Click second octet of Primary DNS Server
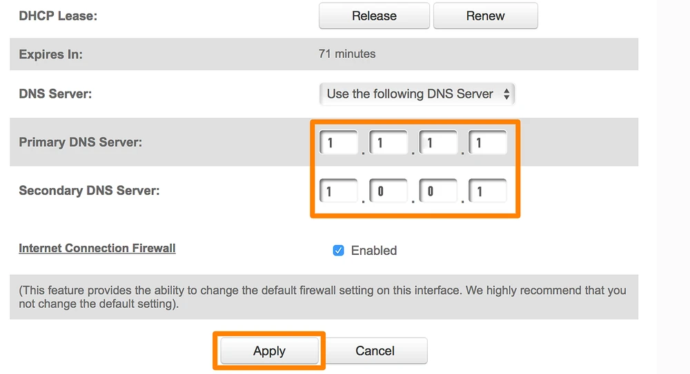Screen dimensions: 690x374 388,143
